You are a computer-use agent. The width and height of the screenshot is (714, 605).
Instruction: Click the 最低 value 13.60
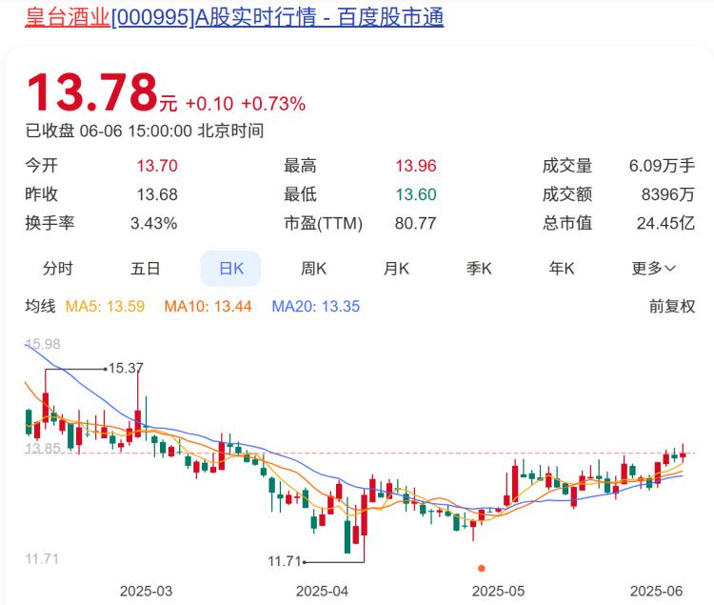[x=416, y=194]
